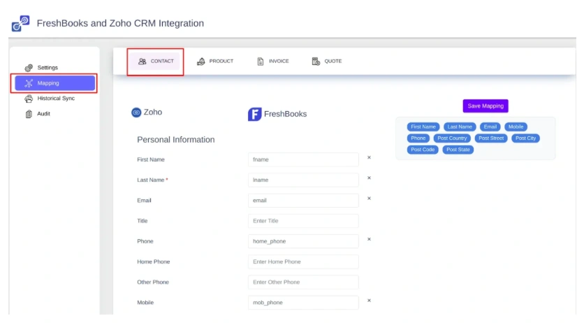Viewport: 577px width, 323px height.
Task: Click the Enter Title input field
Action: coord(303,221)
